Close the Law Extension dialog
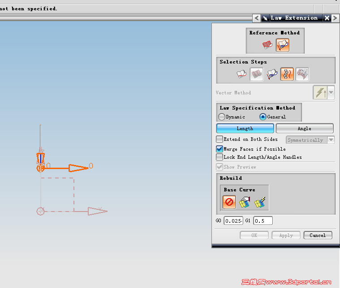Screen dimensions: 340x288 [327, 18]
